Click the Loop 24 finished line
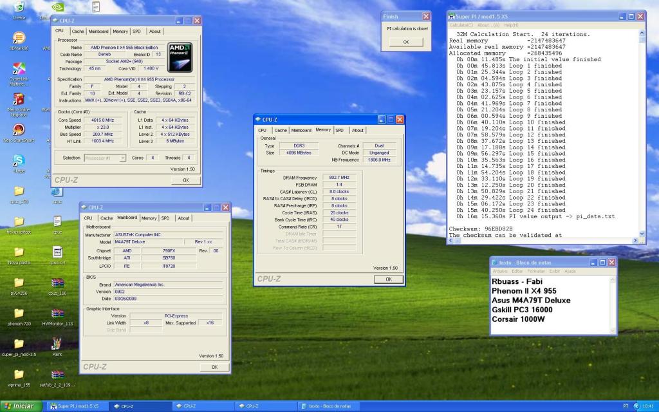 pyautogui.click(x=510, y=211)
